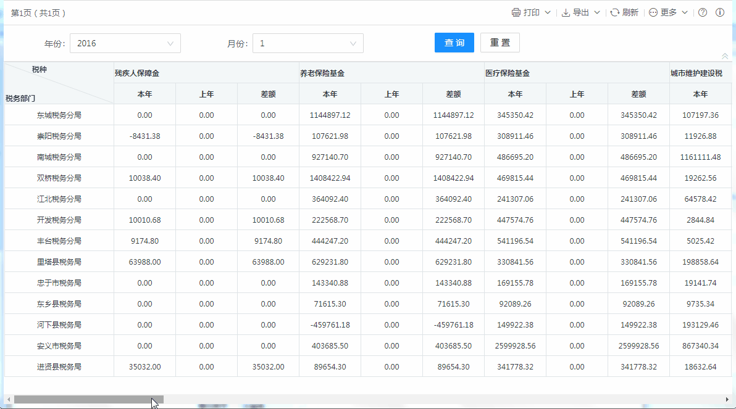Open the info circle icon

pyautogui.click(x=720, y=13)
